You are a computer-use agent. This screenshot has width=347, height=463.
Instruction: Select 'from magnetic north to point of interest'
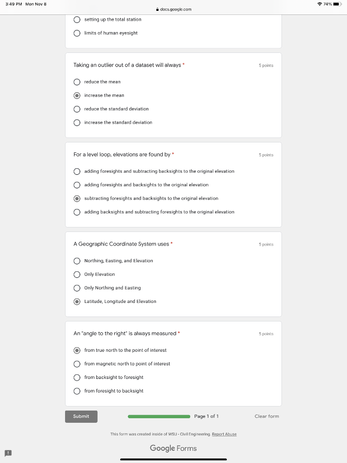click(77, 364)
